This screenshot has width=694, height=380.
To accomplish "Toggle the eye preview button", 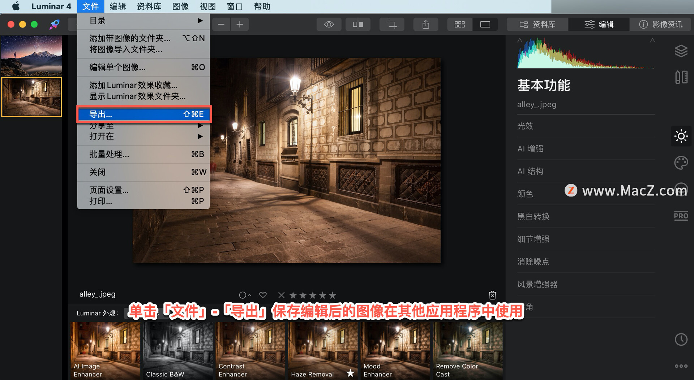I will pos(329,24).
